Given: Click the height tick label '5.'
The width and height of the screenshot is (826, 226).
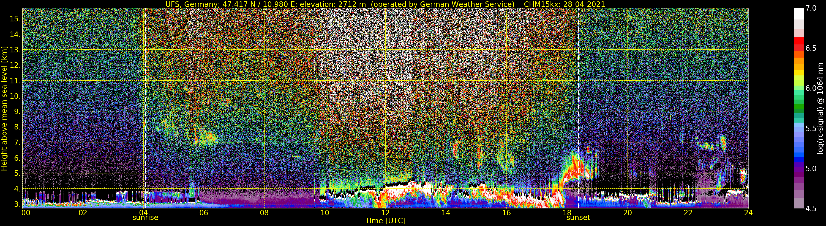Looking at the screenshot, I should coord(17,173).
